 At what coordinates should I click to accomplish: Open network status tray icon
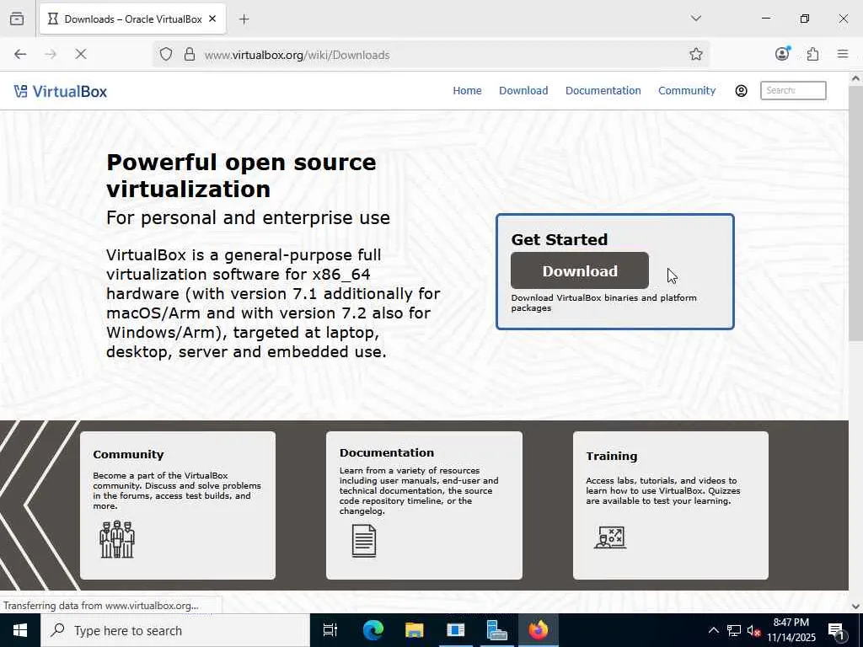pyautogui.click(x=734, y=630)
